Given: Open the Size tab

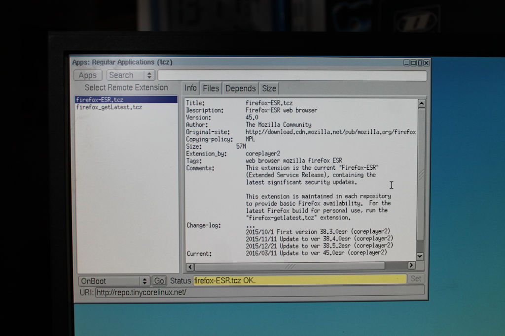Looking at the screenshot, I should tap(269, 89).
